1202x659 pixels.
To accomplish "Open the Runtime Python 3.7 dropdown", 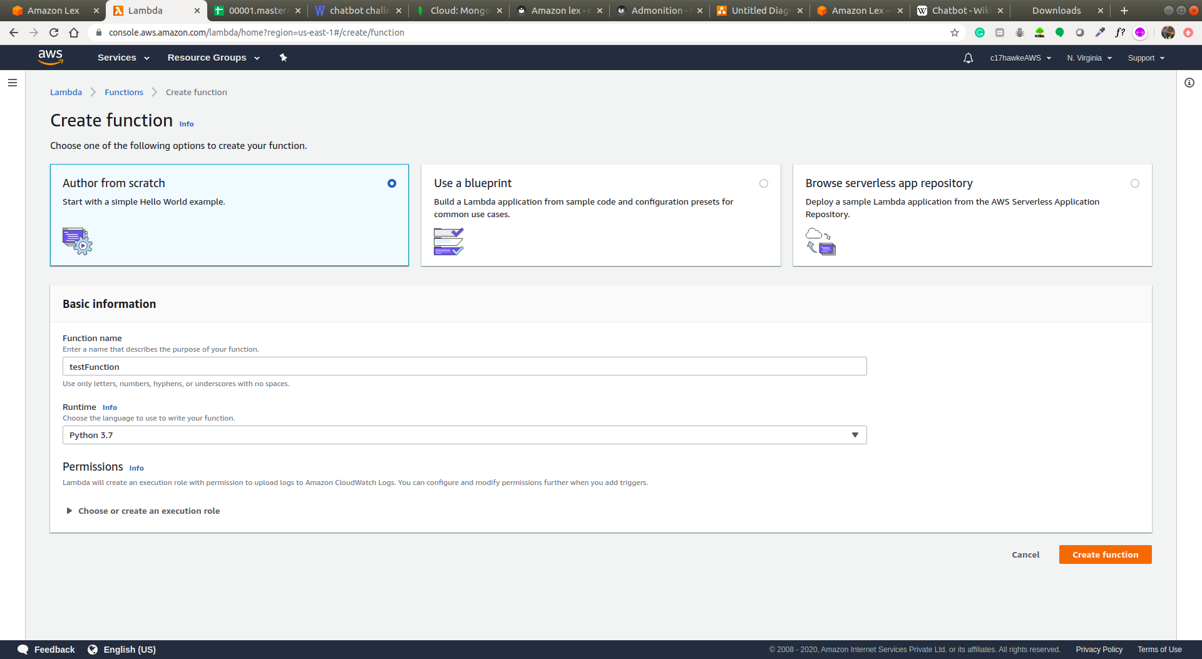I will [x=465, y=435].
